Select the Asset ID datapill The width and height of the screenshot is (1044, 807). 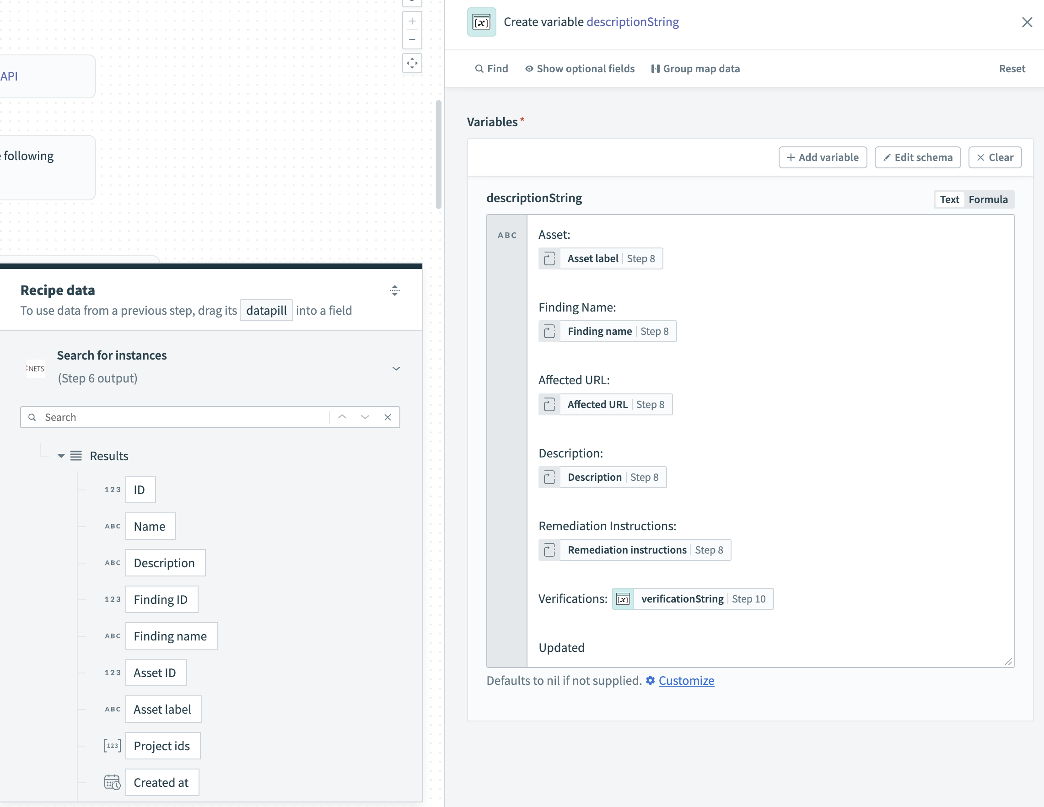coord(156,672)
